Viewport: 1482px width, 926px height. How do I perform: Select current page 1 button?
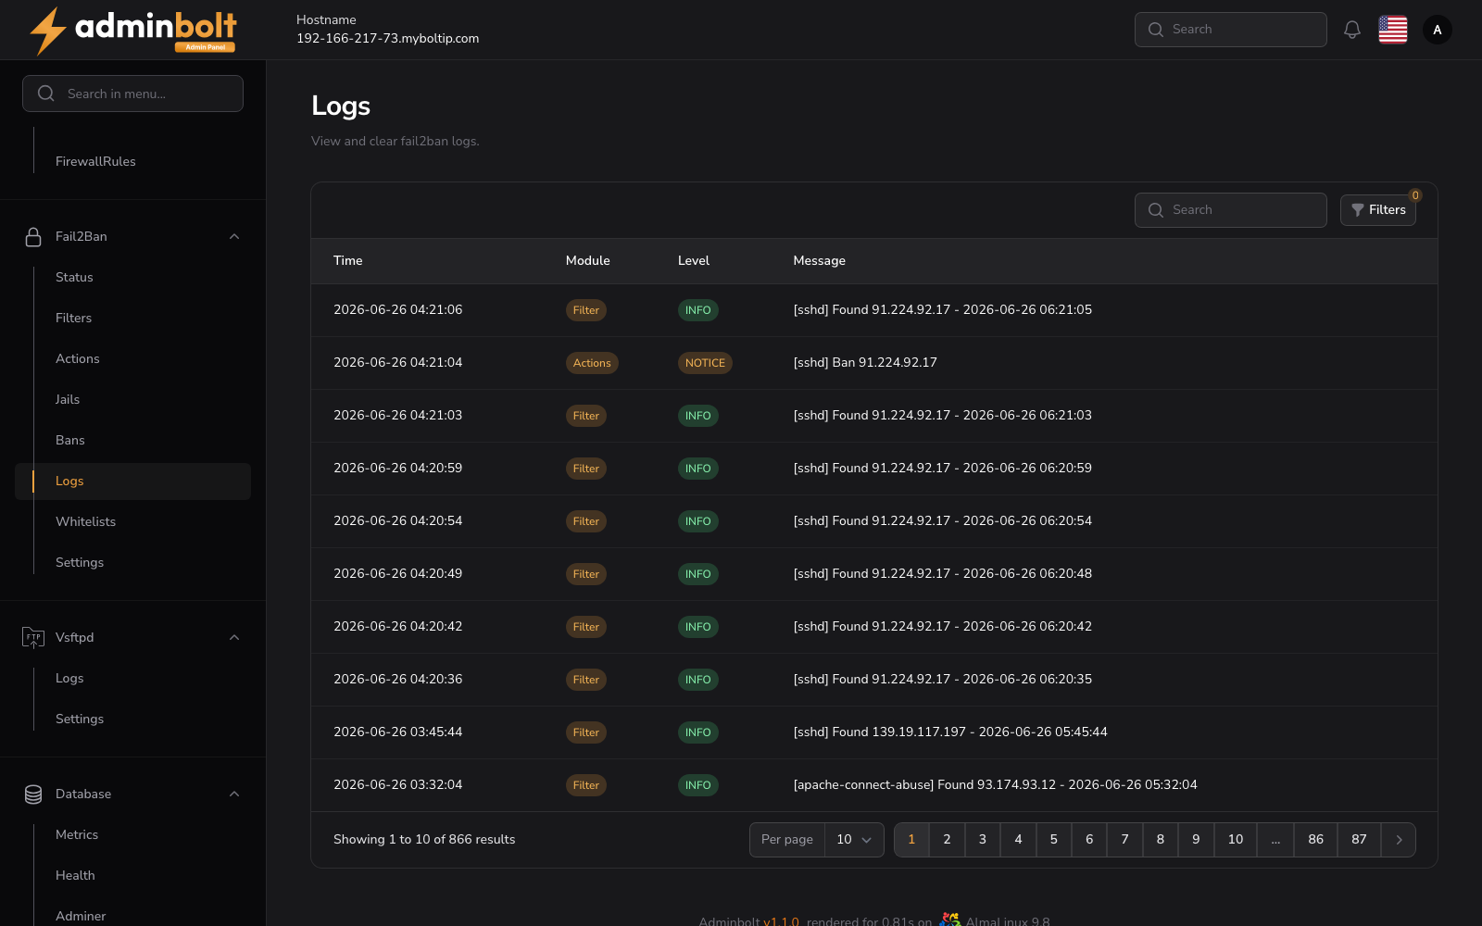coord(911,840)
